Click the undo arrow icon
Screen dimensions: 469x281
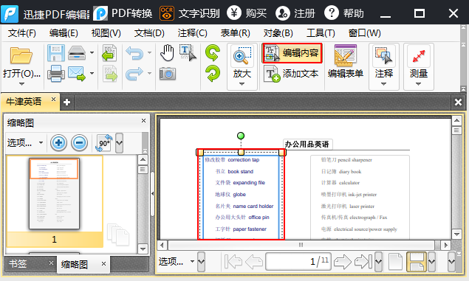(134, 53)
